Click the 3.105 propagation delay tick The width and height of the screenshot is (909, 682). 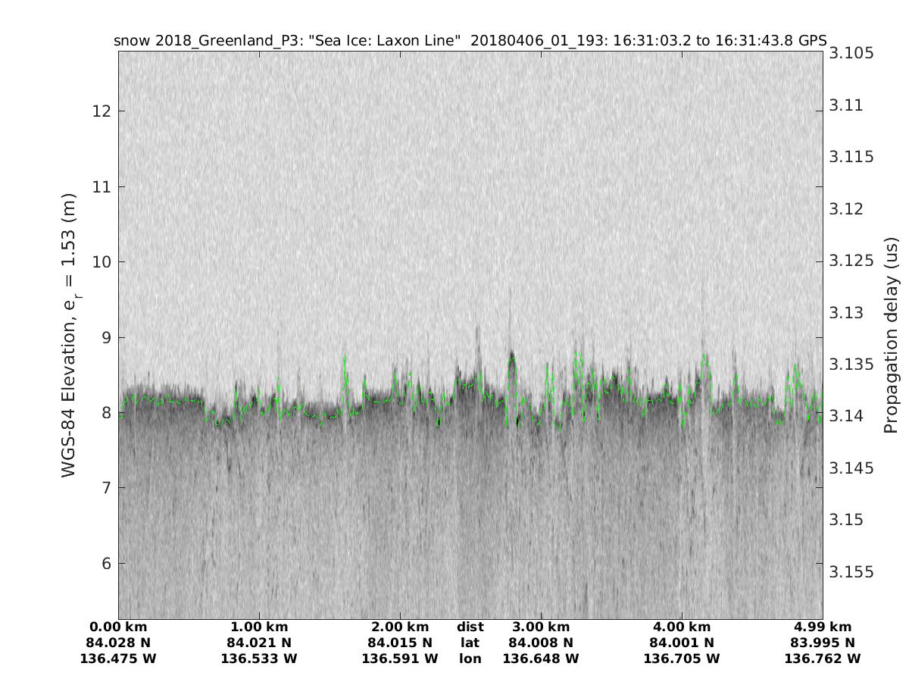[x=852, y=53]
